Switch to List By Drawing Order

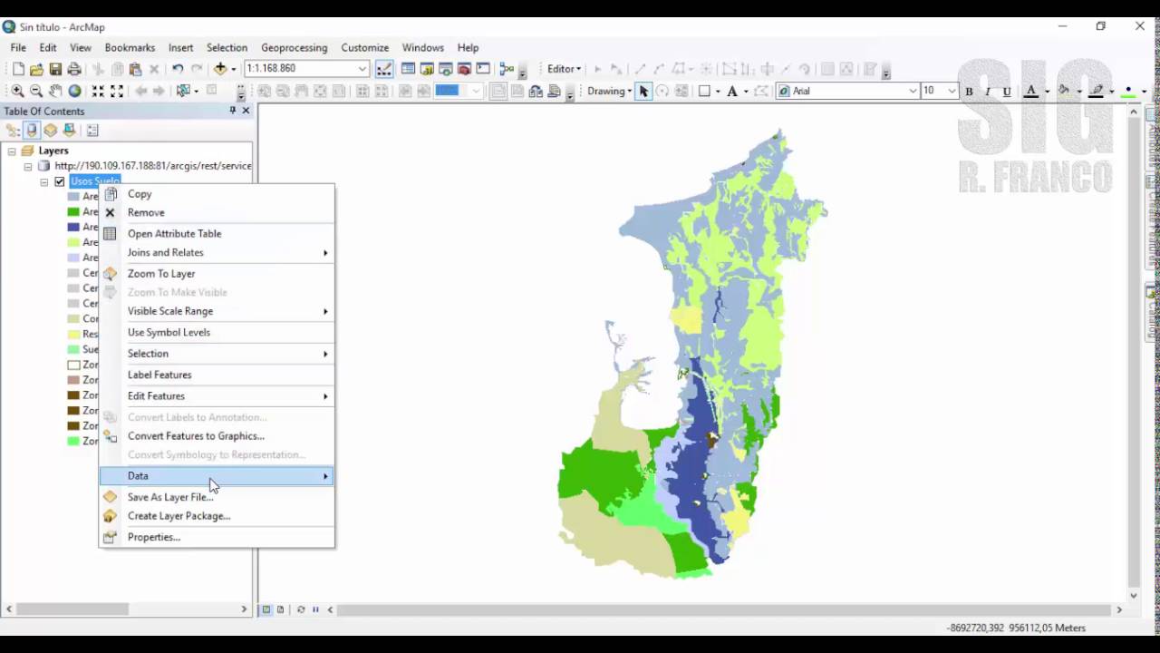click(14, 131)
